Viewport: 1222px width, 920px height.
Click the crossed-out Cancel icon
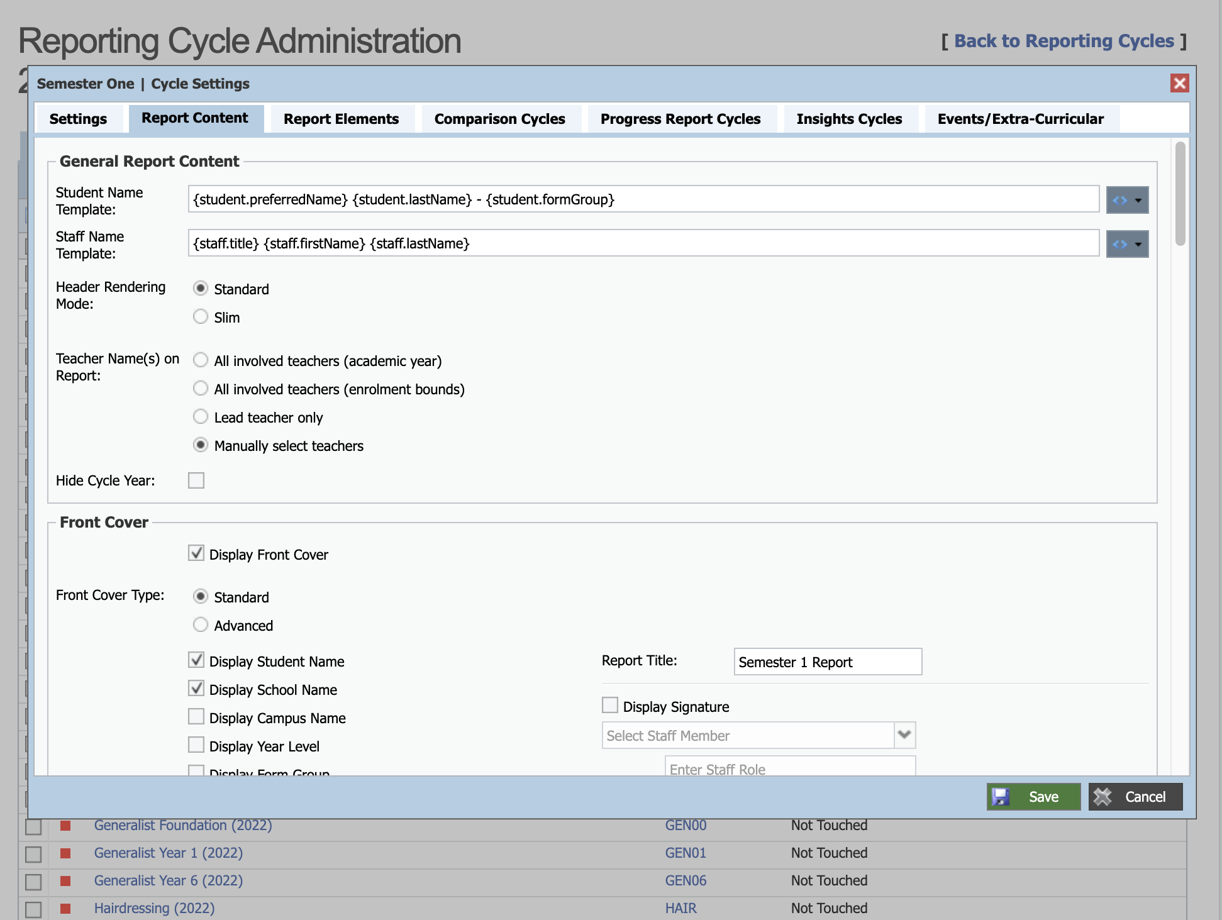1103,797
